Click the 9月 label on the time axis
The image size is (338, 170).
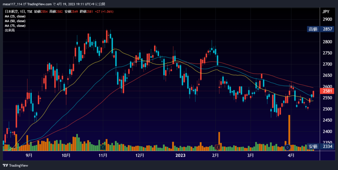click(29, 156)
